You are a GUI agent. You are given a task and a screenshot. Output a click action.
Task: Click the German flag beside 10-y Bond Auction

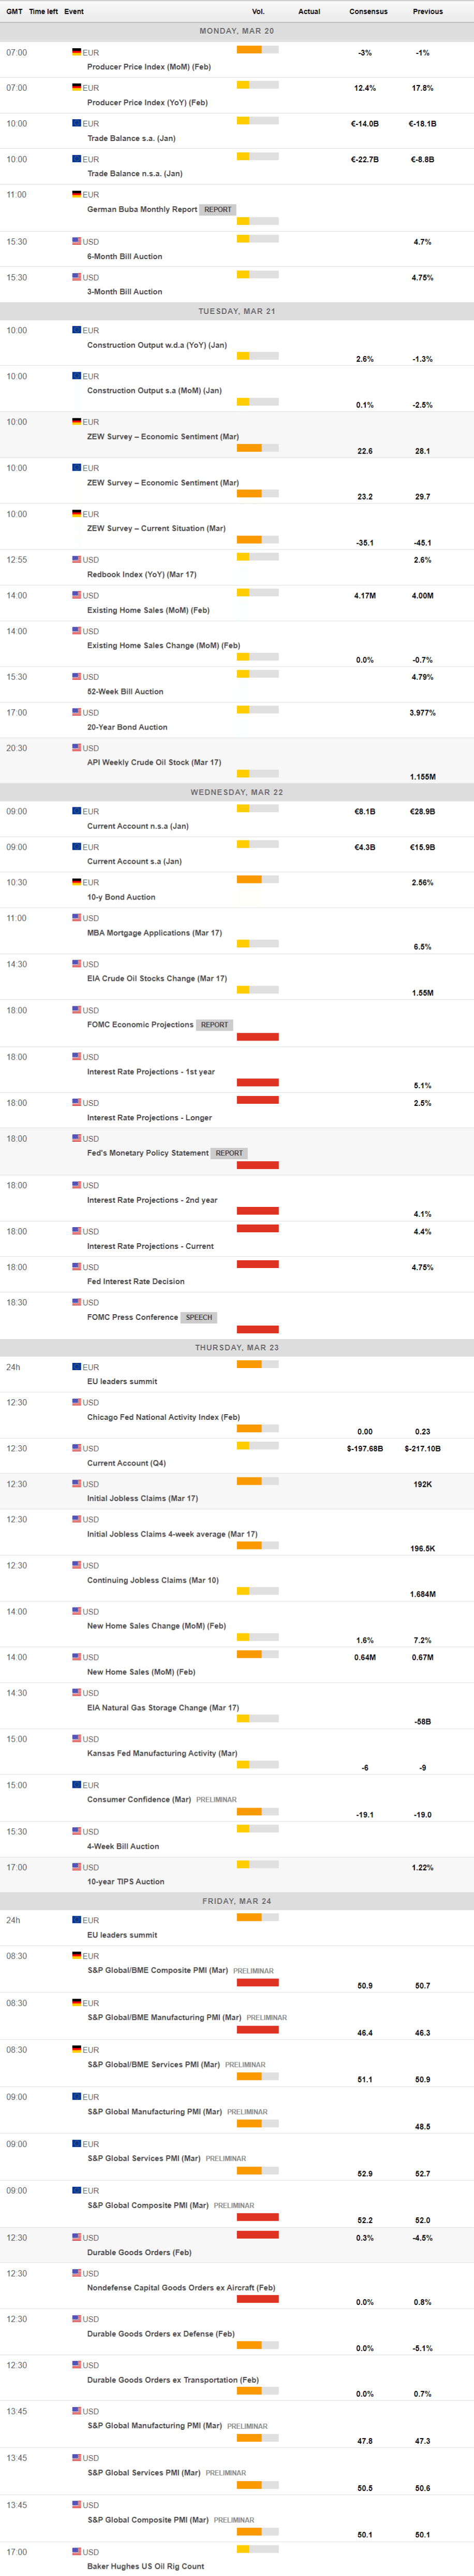click(77, 882)
